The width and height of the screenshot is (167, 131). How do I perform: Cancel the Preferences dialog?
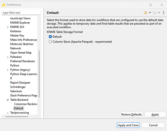[x=153, y=125]
